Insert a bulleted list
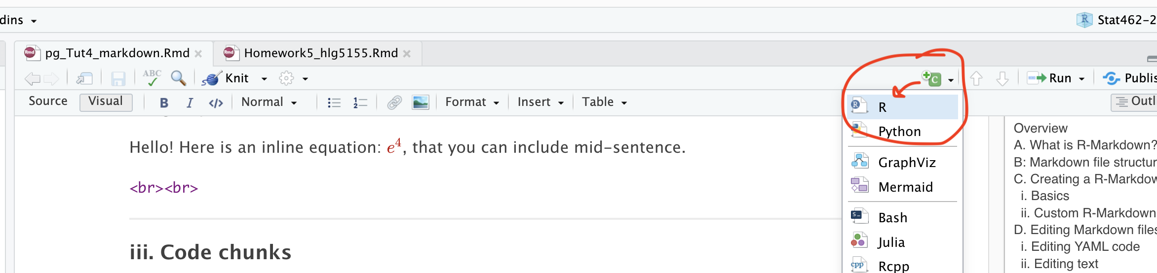Image resolution: width=1157 pixels, height=273 pixels. tap(334, 102)
